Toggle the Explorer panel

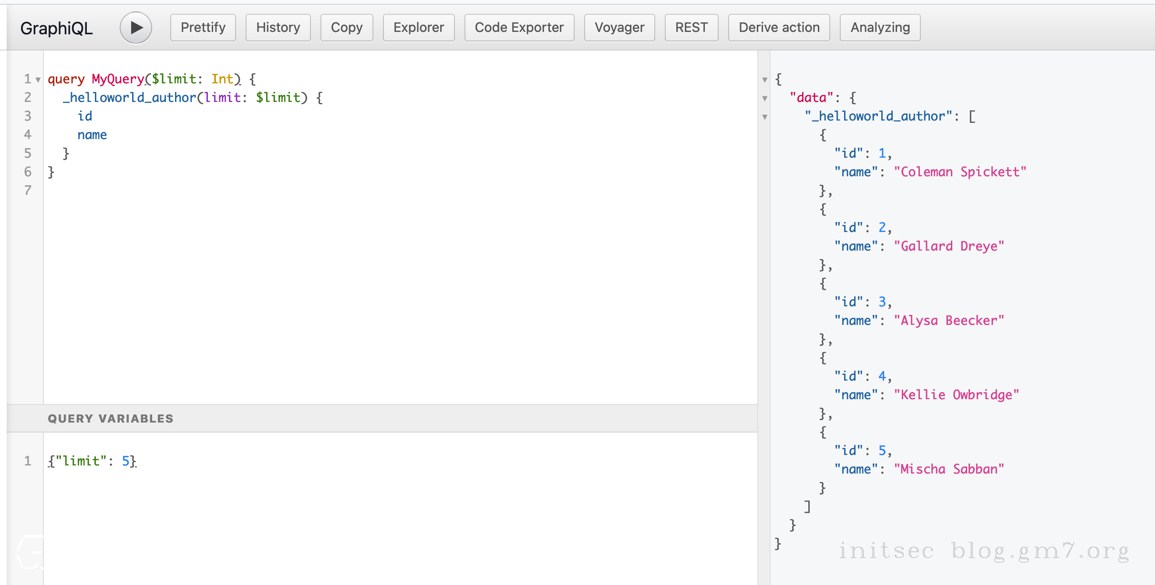click(x=418, y=28)
